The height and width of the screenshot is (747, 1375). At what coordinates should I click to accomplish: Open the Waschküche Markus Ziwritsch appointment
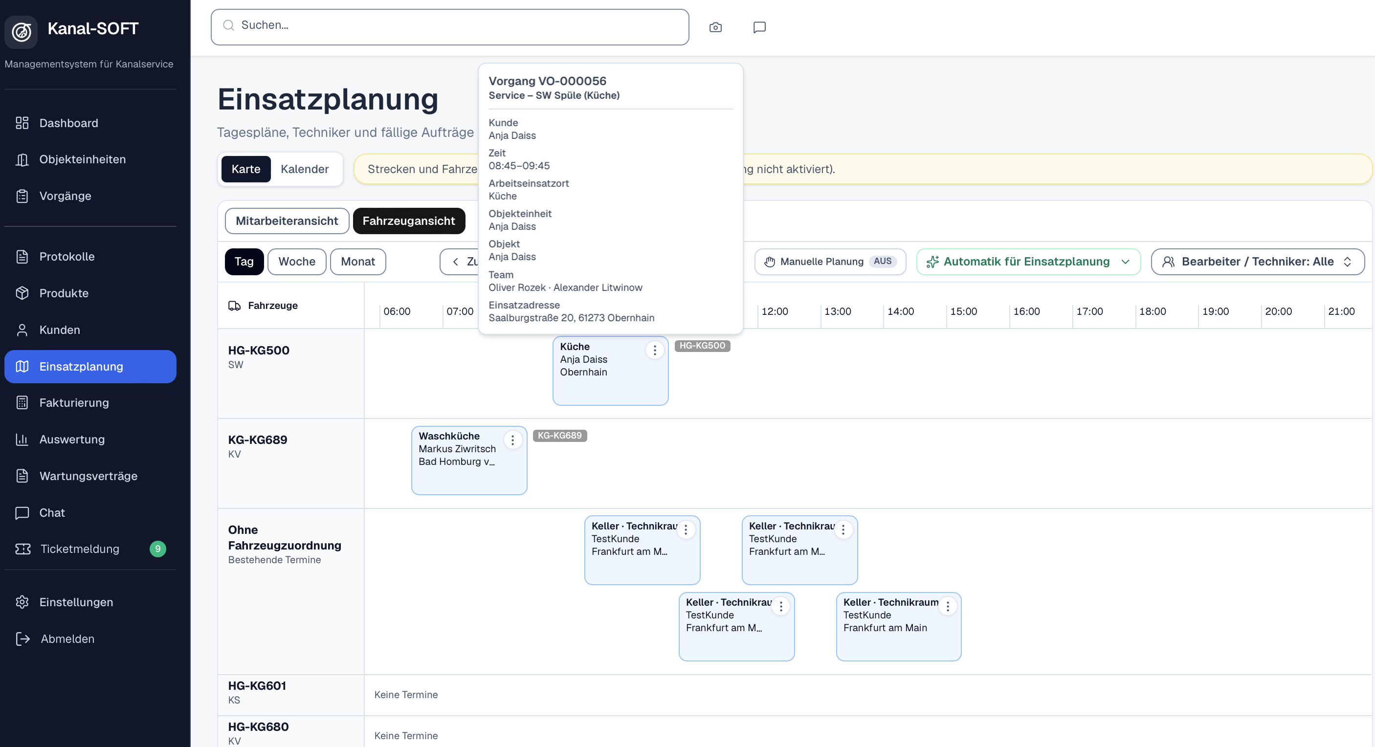click(468, 461)
